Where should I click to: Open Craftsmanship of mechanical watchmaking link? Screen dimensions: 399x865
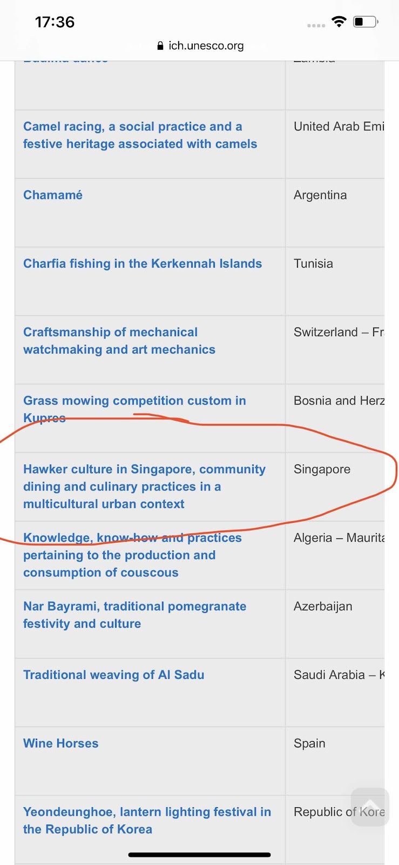click(x=119, y=341)
